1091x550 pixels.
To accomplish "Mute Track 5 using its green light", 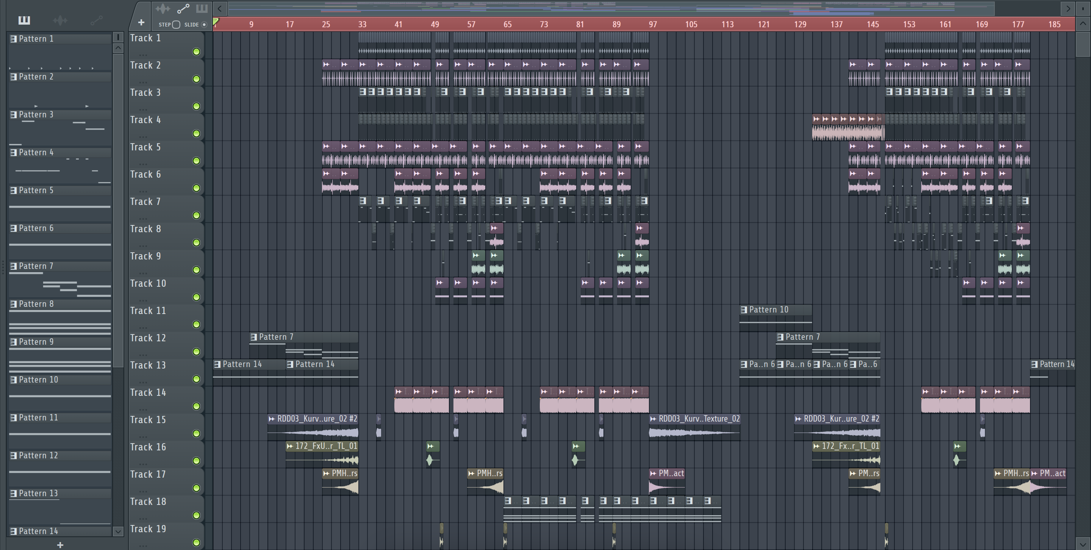I will tap(196, 161).
